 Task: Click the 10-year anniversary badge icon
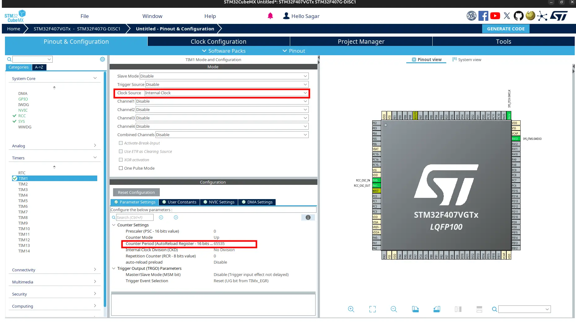click(471, 16)
